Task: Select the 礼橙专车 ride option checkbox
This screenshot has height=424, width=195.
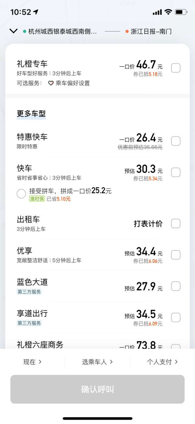Action: point(176,68)
